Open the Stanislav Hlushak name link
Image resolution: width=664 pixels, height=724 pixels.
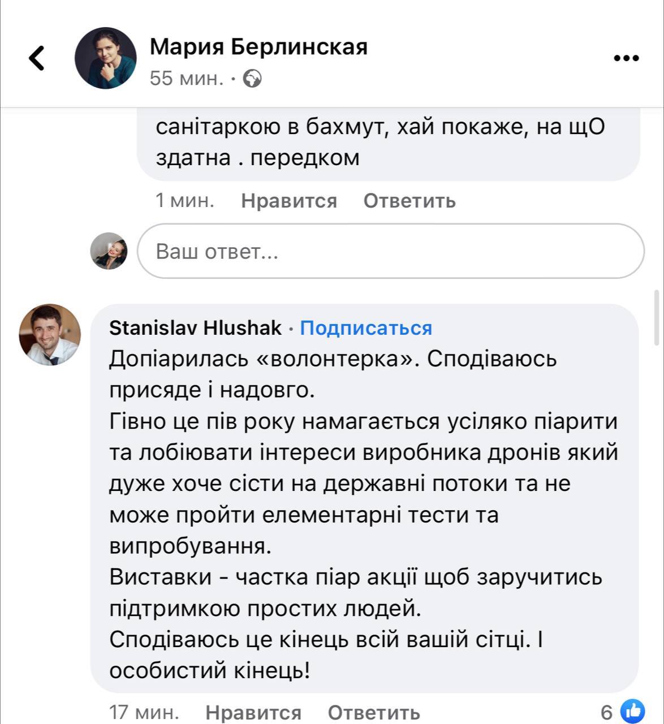[x=195, y=327]
